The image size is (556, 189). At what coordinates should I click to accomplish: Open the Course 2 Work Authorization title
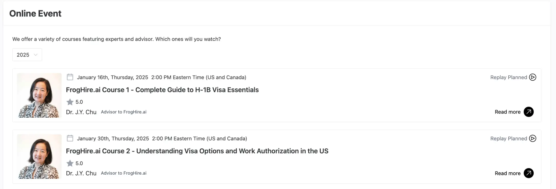click(197, 151)
